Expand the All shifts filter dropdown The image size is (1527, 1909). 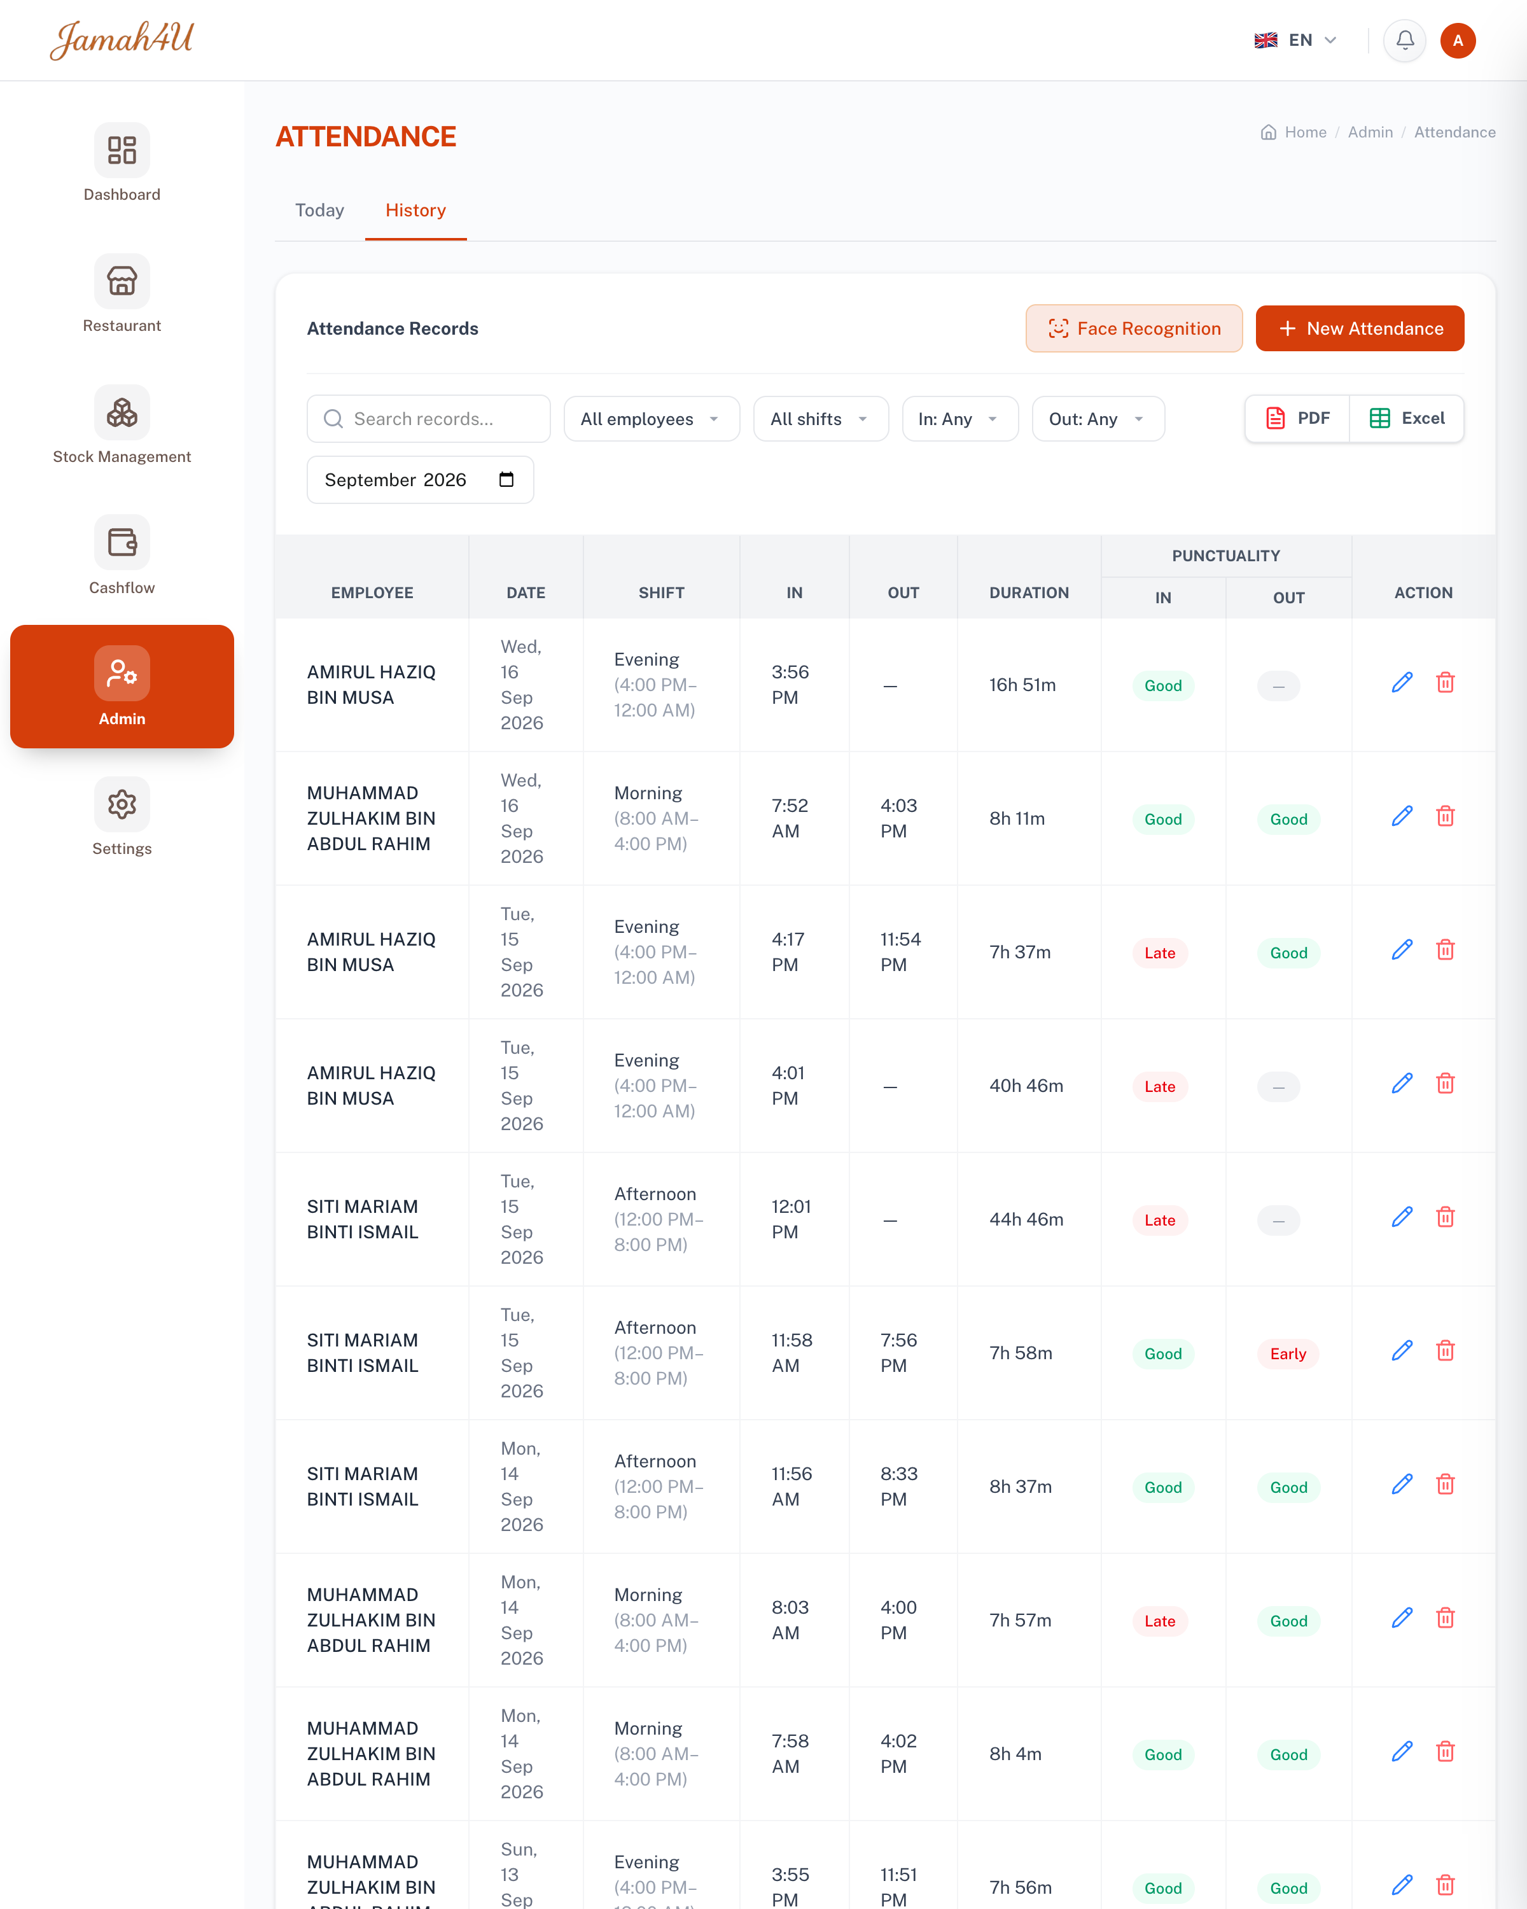pos(821,419)
